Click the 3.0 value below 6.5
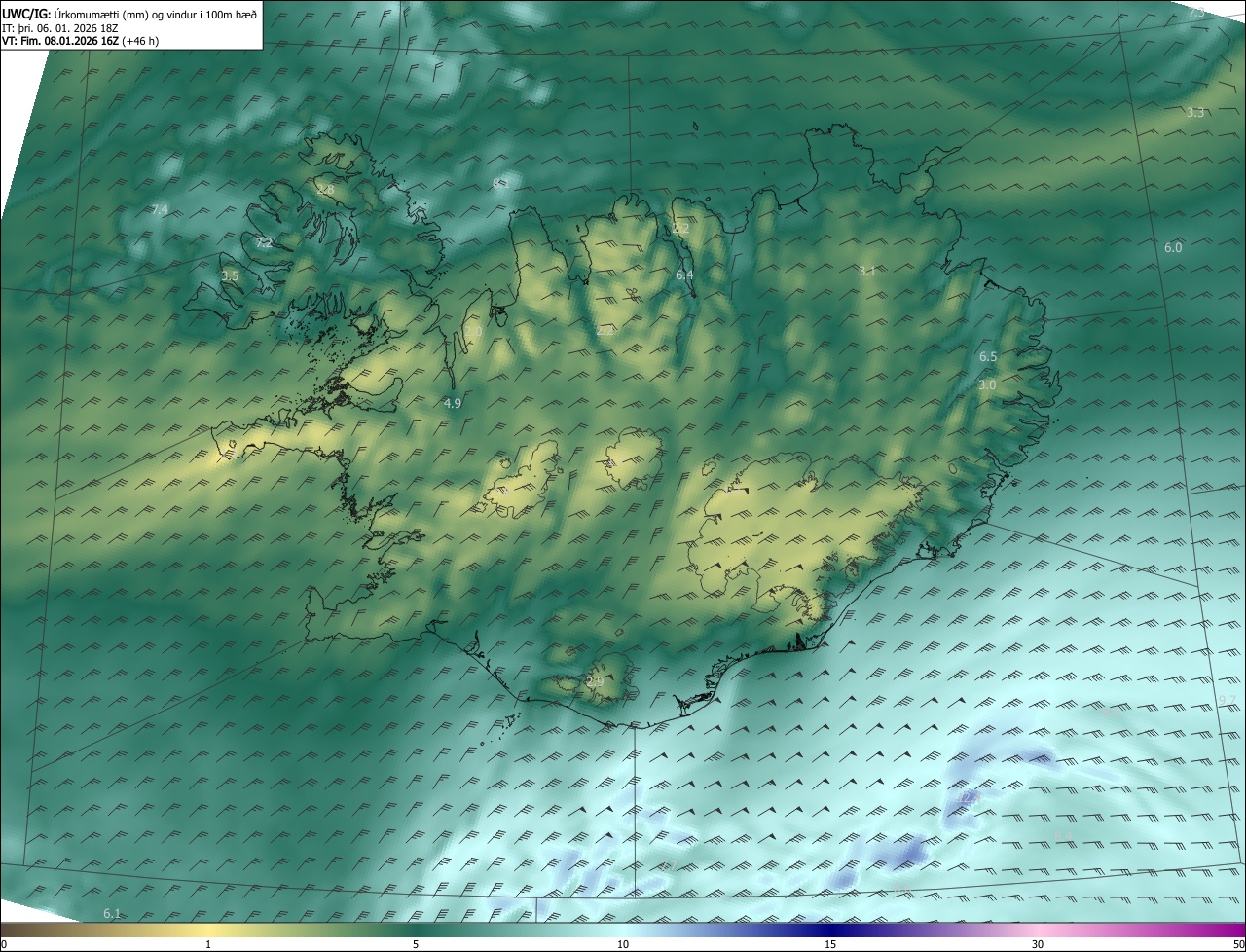The width and height of the screenshot is (1246, 952). 987,385
